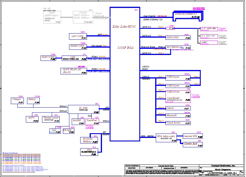Select the TouchPad block
Viewport: 246px width, 177px height.
pyautogui.click(x=92, y=122)
